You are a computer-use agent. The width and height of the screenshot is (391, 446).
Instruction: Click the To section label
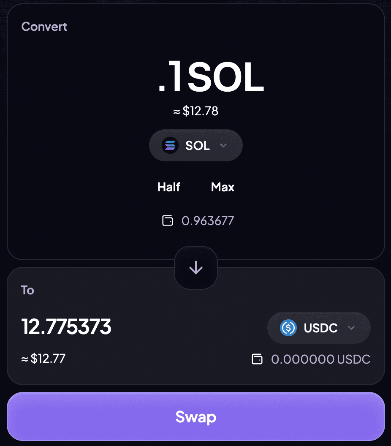click(27, 290)
